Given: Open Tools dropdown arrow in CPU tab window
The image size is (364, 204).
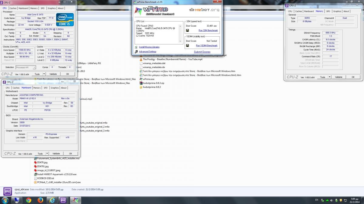Looking at the screenshot, I should pos(44,74).
